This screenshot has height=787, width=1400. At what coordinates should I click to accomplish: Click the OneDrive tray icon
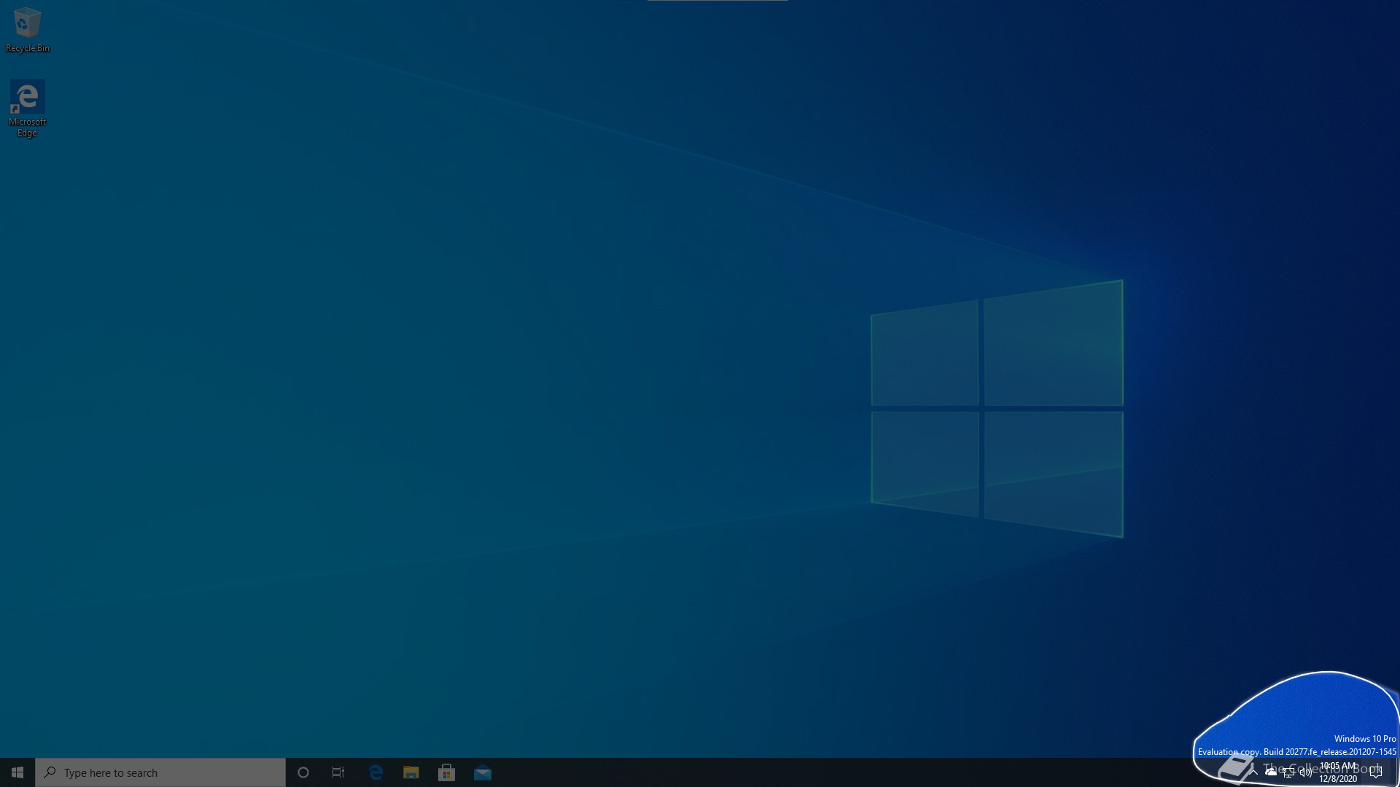click(1271, 772)
